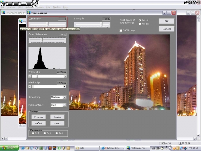Select preview size 640
The width and height of the screenshot is (201, 151).
click(x=45, y=133)
